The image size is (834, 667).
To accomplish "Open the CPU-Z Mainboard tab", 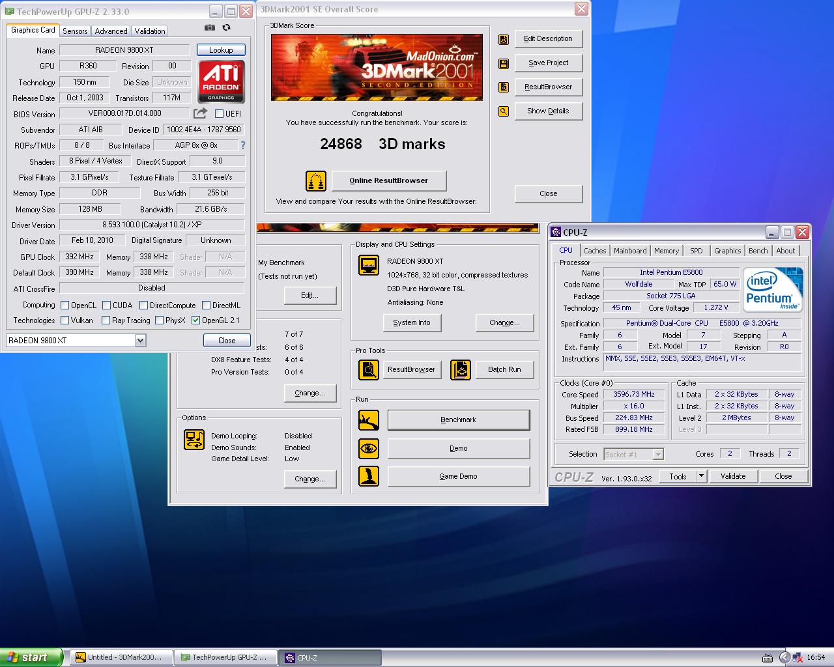I will pos(630,251).
